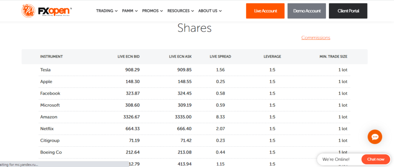Expand the PAMM menu
Screen dimensions: 394x167
point(130,11)
